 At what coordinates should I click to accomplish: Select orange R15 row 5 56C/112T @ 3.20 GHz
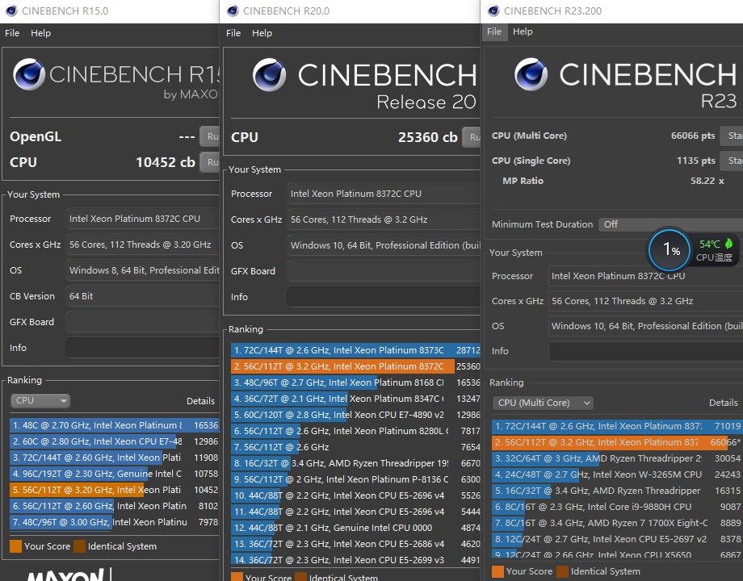114,490
